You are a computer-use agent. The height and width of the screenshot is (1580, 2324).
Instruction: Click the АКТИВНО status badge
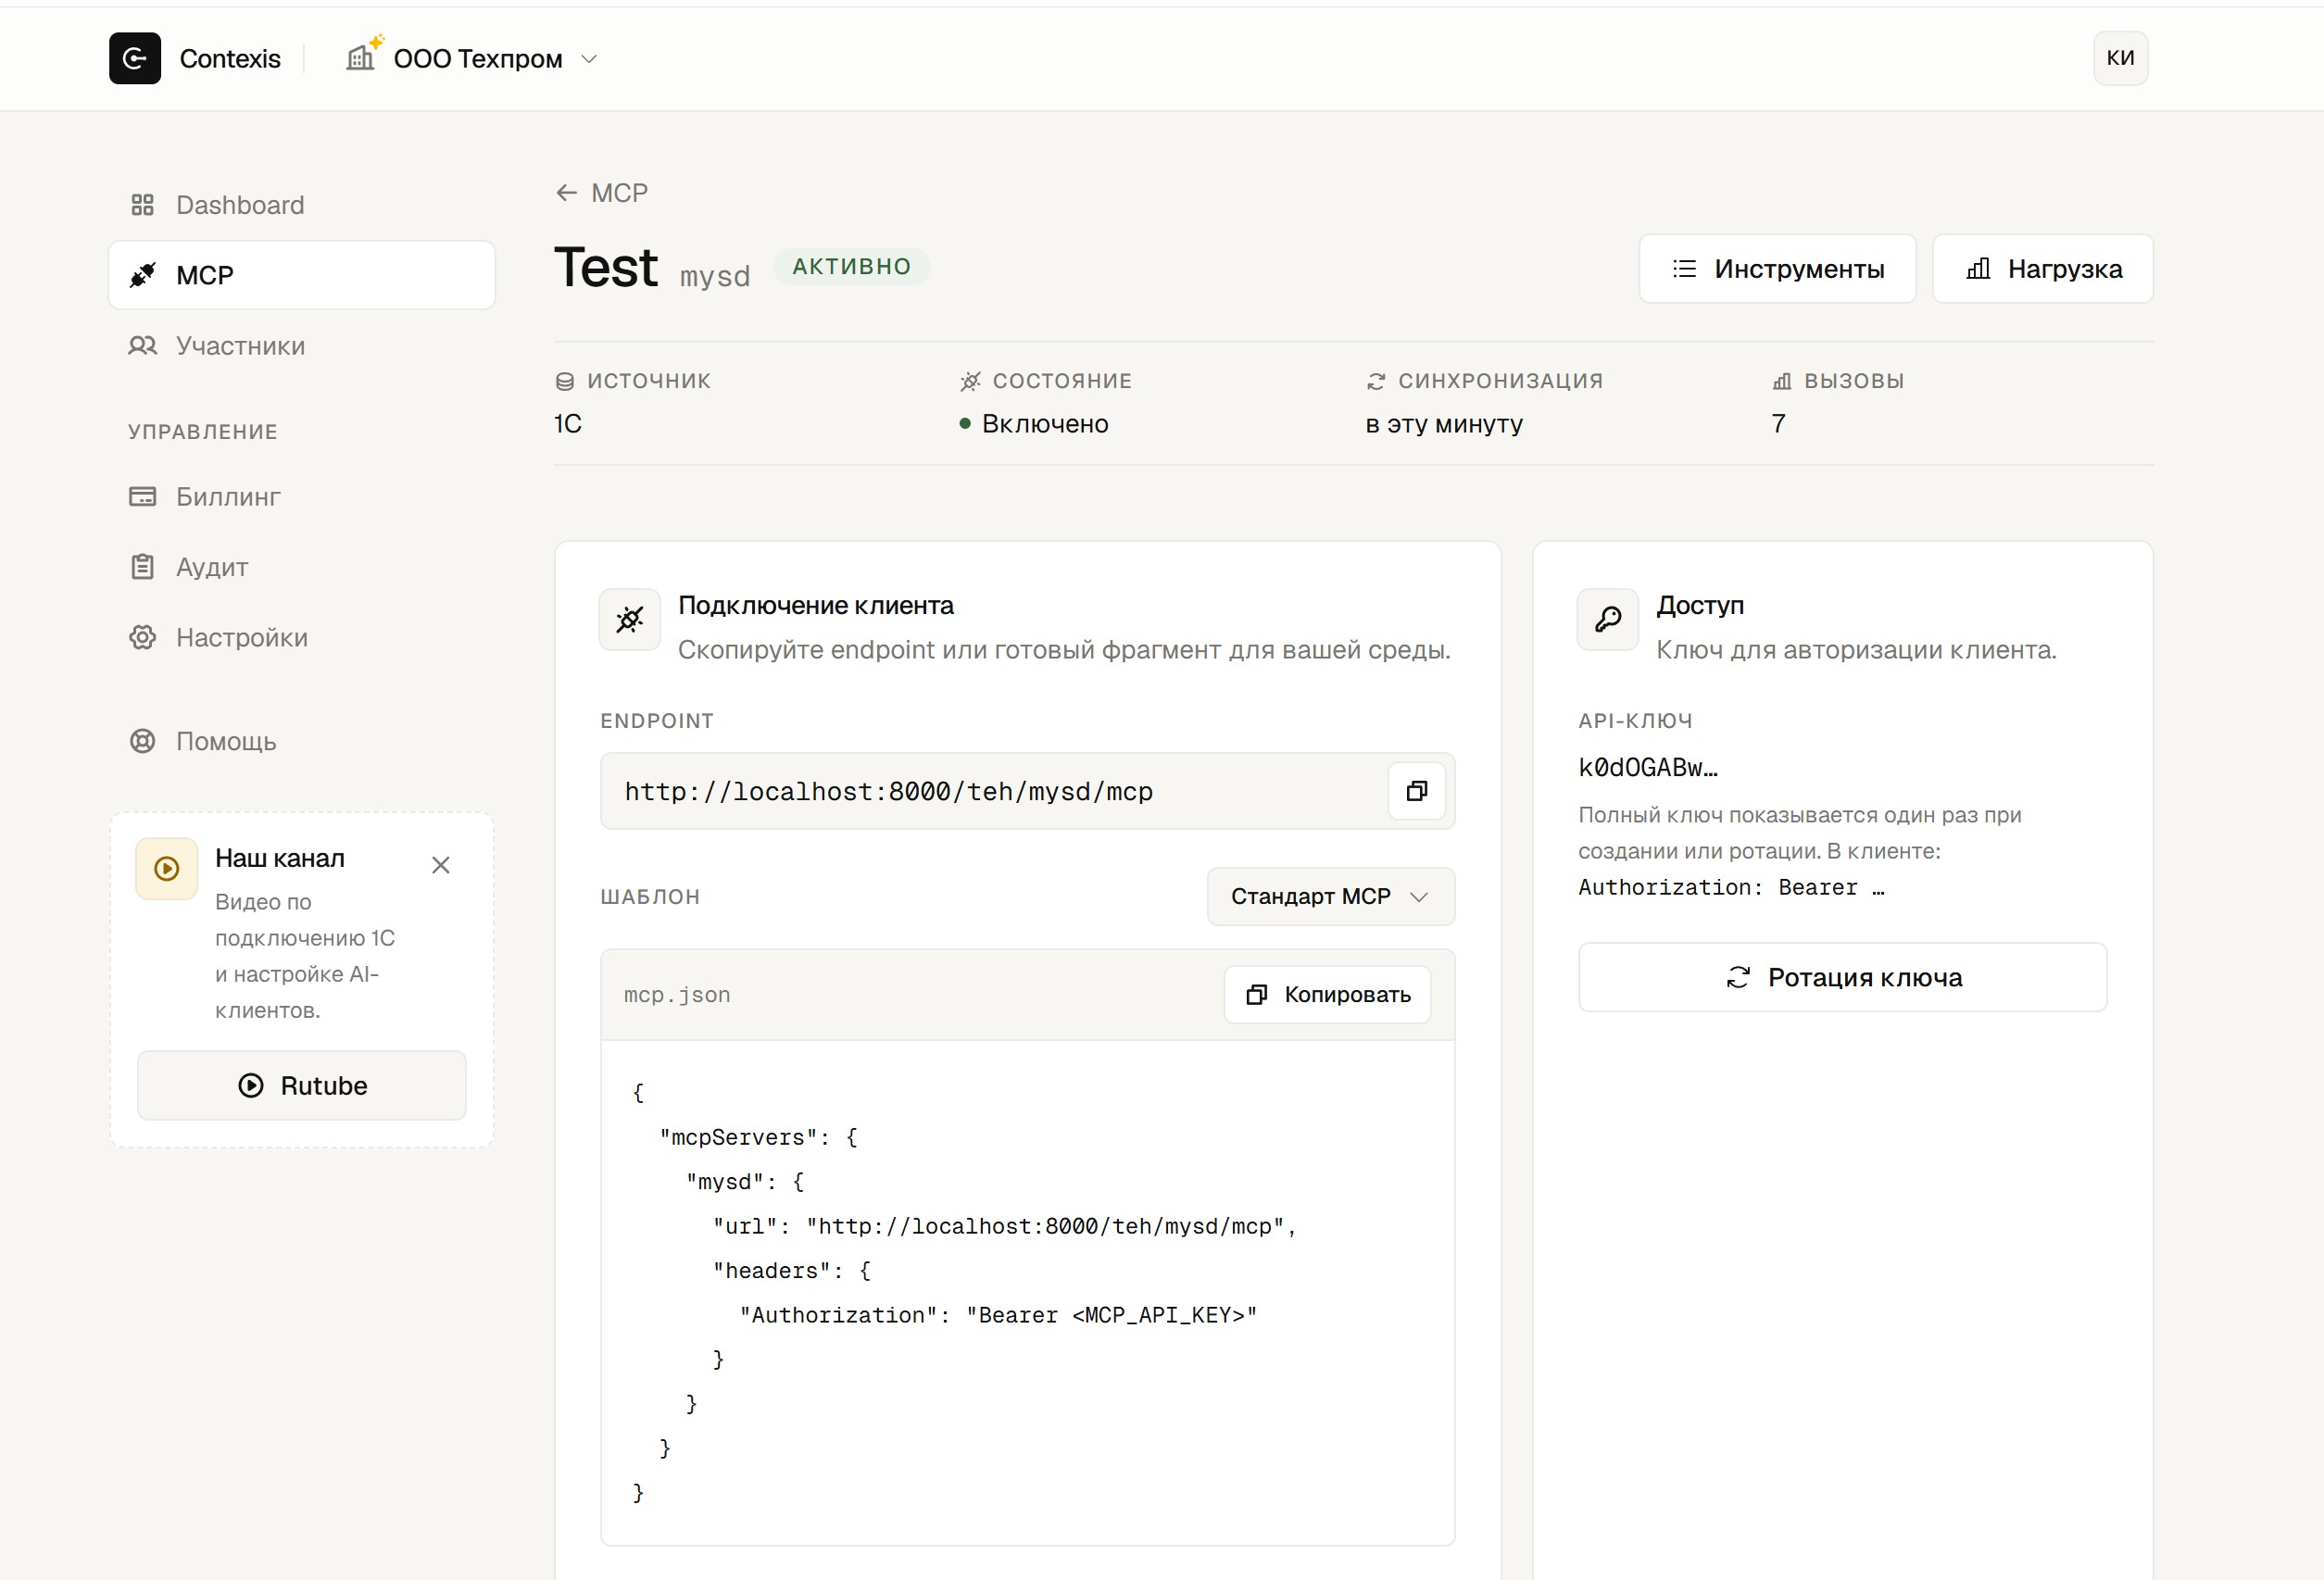coord(852,267)
